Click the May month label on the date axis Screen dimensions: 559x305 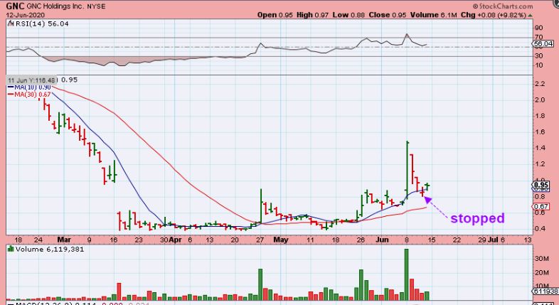pyautogui.click(x=281, y=240)
